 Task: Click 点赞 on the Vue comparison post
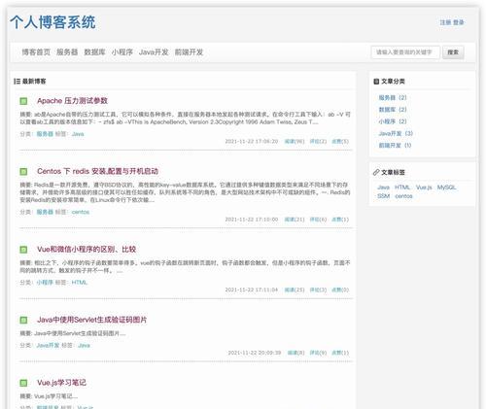coord(340,290)
